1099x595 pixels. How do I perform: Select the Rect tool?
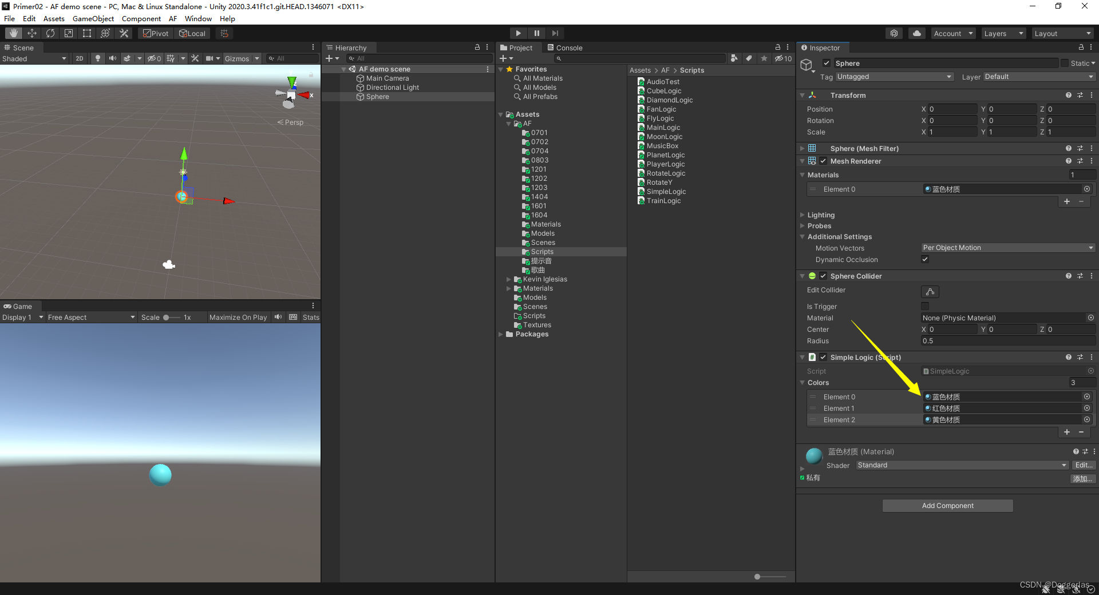tap(87, 33)
